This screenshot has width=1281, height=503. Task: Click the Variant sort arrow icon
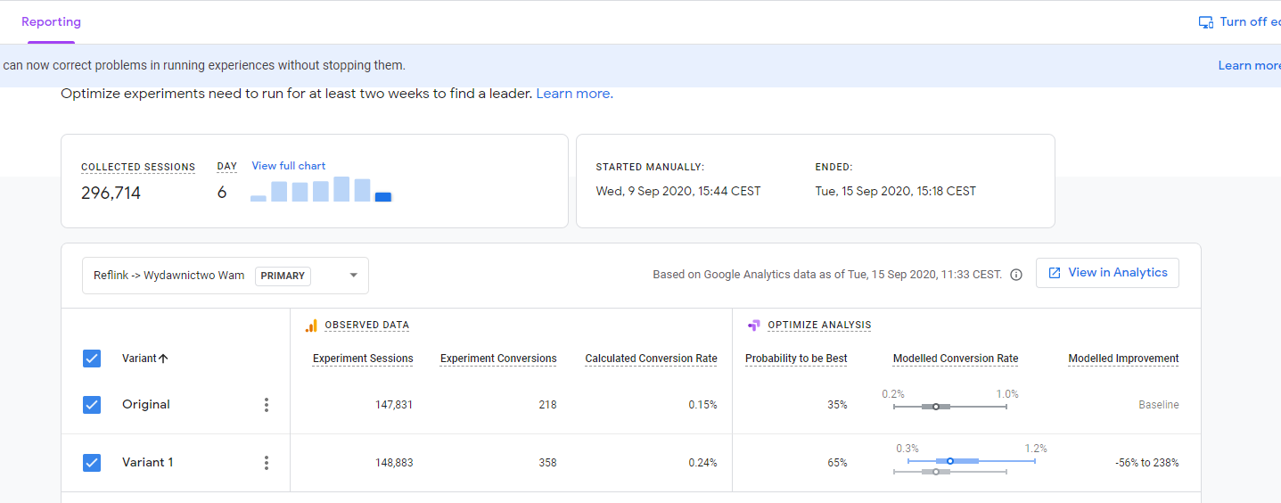pos(163,359)
